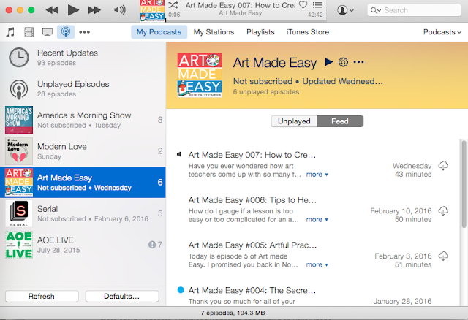468x320 pixels.
Task: Click the remaining time -42:42 display
Action: pos(314,15)
